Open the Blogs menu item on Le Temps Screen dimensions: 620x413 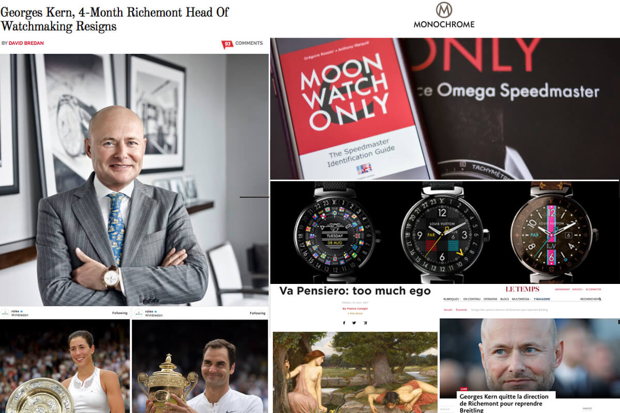click(505, 299)
